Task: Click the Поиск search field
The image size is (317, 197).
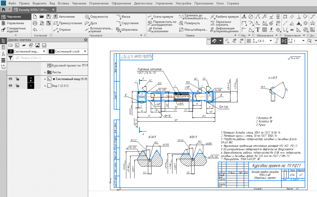Action: coord(48,58)
